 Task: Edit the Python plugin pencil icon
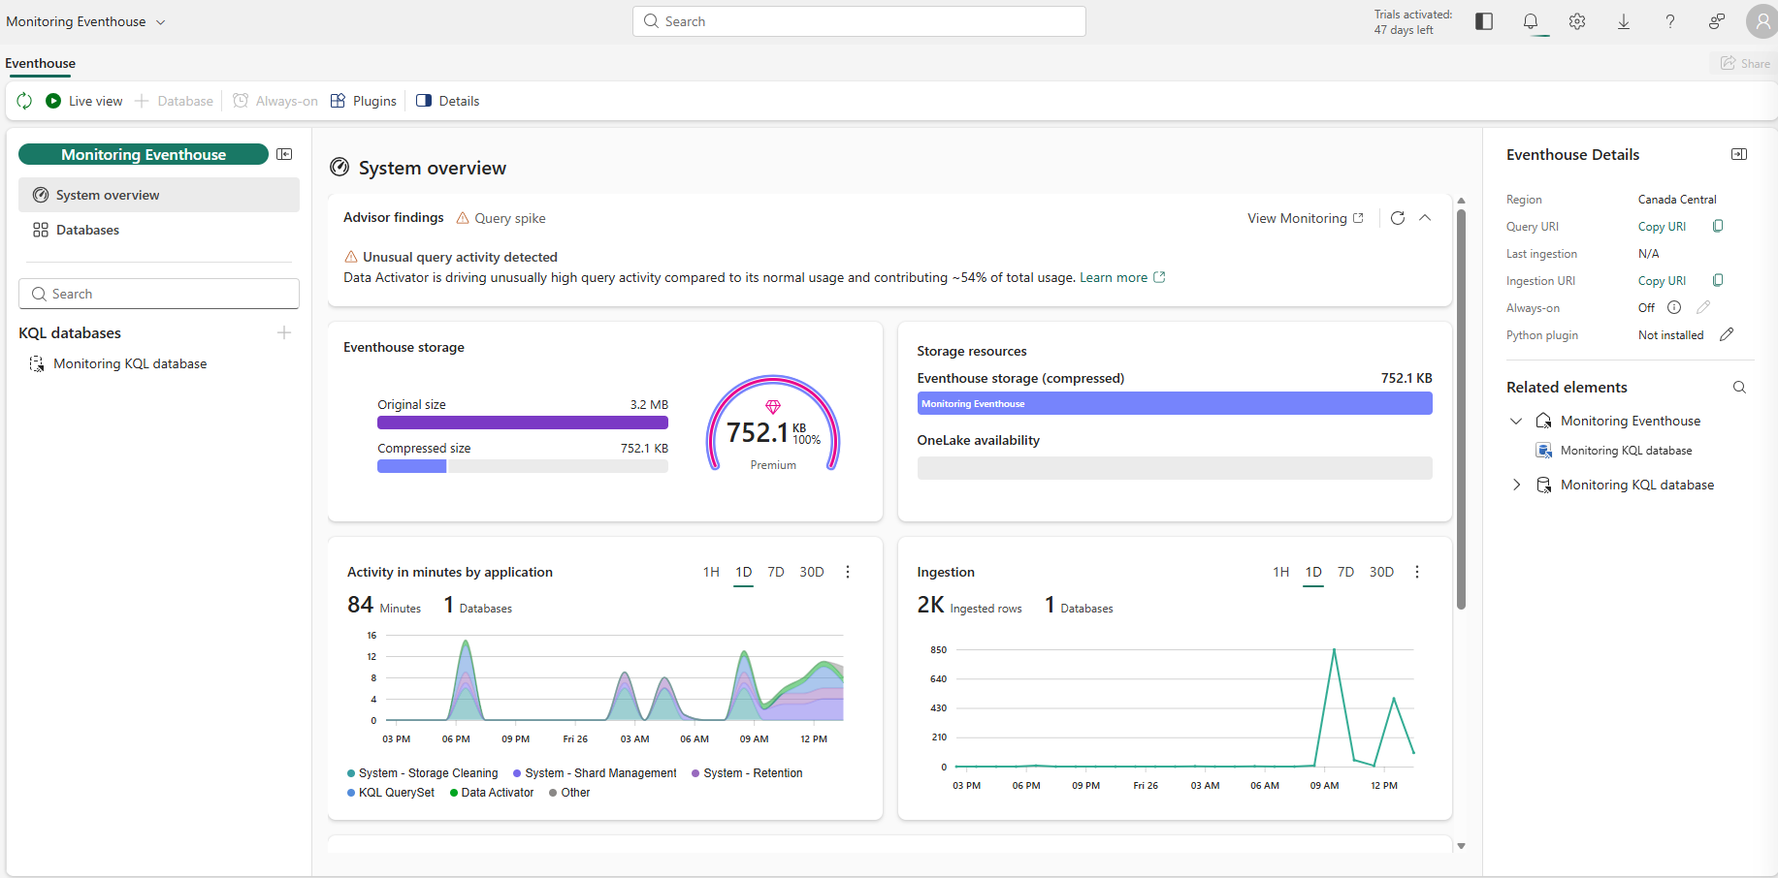(x=1727, y=334)
